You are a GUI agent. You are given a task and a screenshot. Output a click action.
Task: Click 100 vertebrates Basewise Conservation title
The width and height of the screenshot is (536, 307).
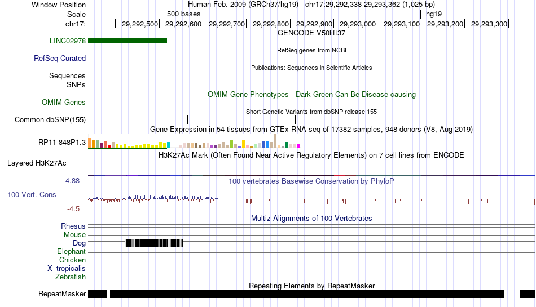(x=311, y=181)
